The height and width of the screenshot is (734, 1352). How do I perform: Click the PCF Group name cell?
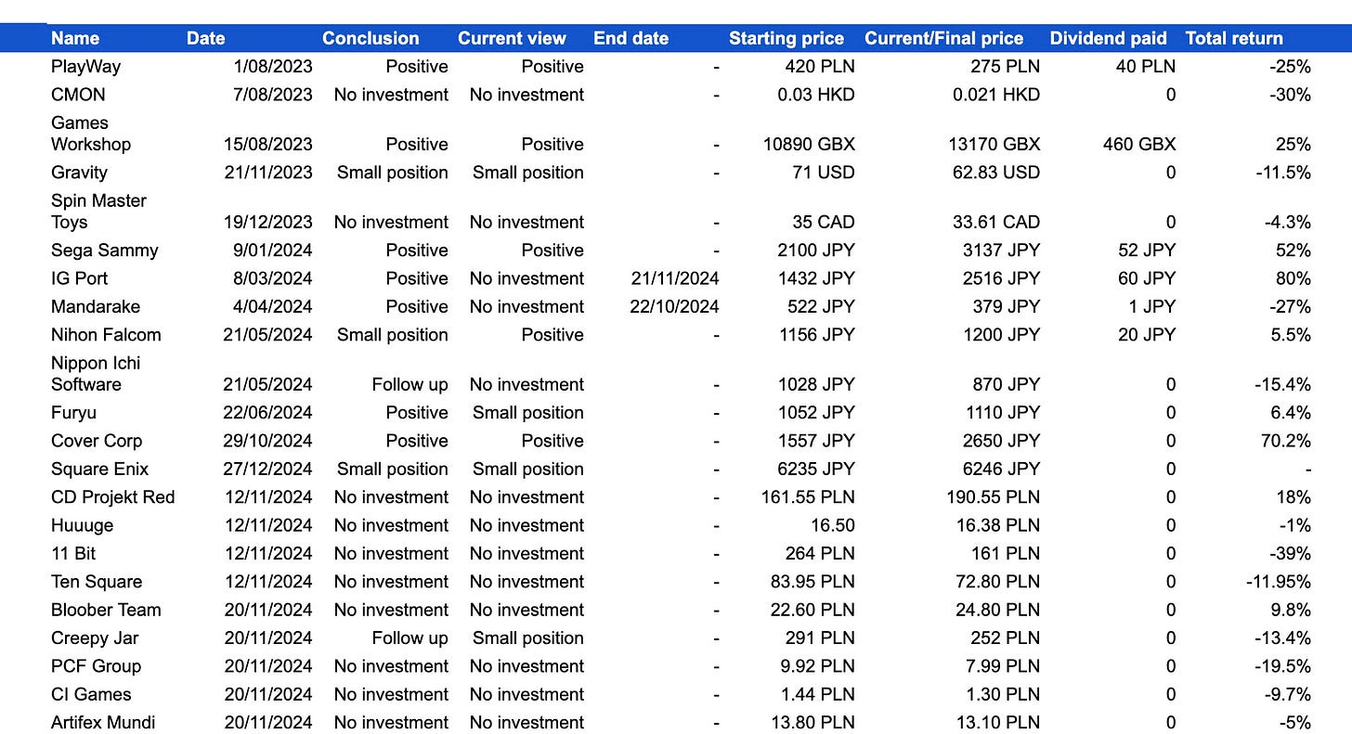click(x=96, y=666)
